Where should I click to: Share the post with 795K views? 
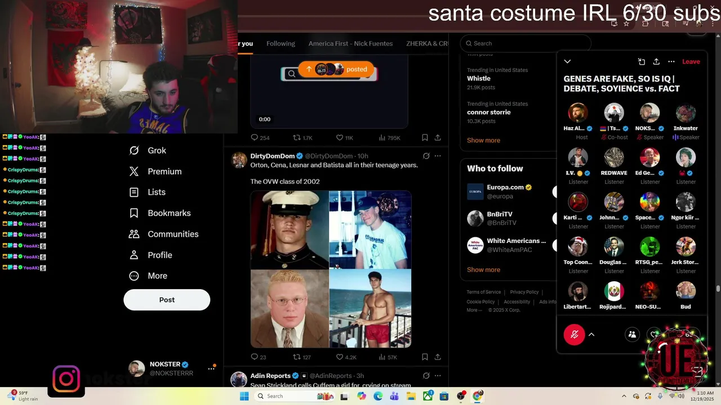pyautogui.click(x=438, y=138)
